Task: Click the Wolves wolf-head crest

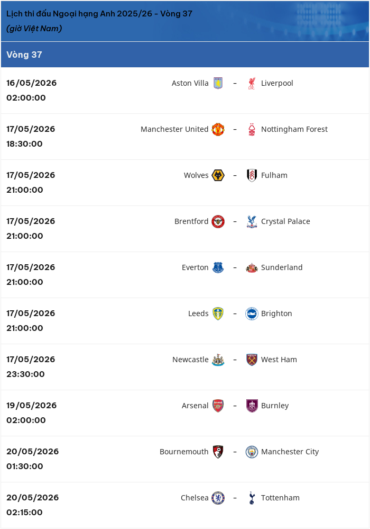Action: click(218, 175)
